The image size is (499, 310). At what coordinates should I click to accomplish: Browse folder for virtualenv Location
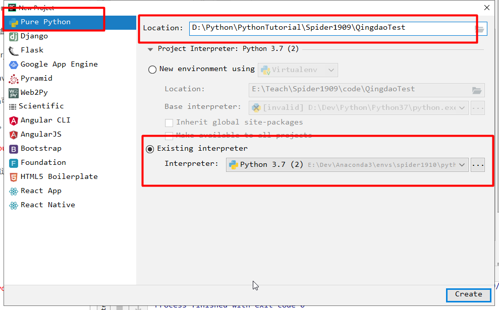pos(476,91)
